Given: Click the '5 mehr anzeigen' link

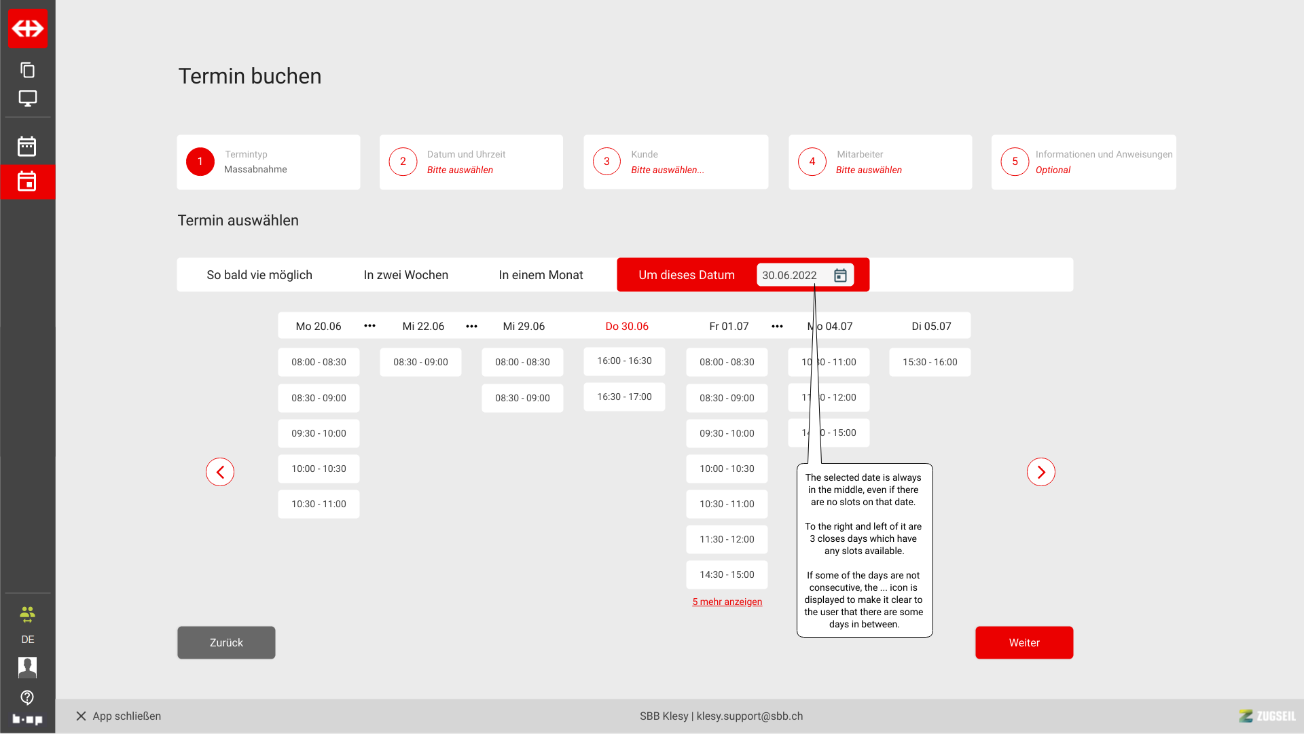Looking at the screenshot, I should [x=727, y=602].
